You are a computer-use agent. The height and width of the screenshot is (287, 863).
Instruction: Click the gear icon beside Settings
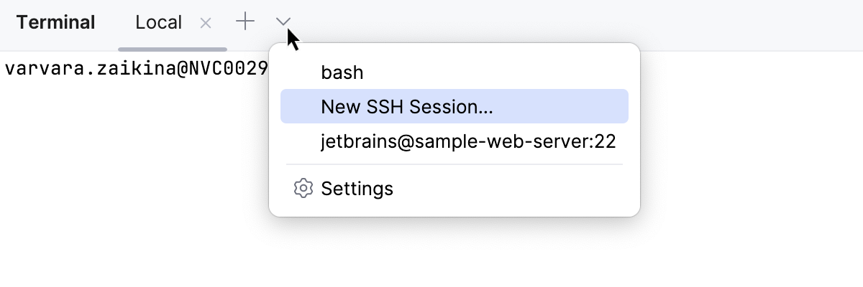pyautogui.click(x=303, y=189)
